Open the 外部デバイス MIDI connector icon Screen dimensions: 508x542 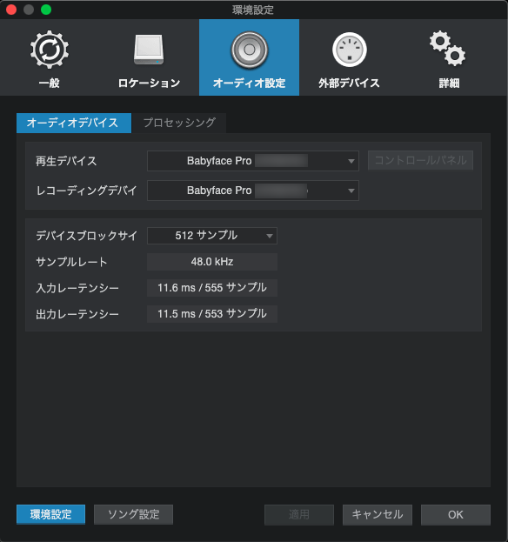[349, 50]
